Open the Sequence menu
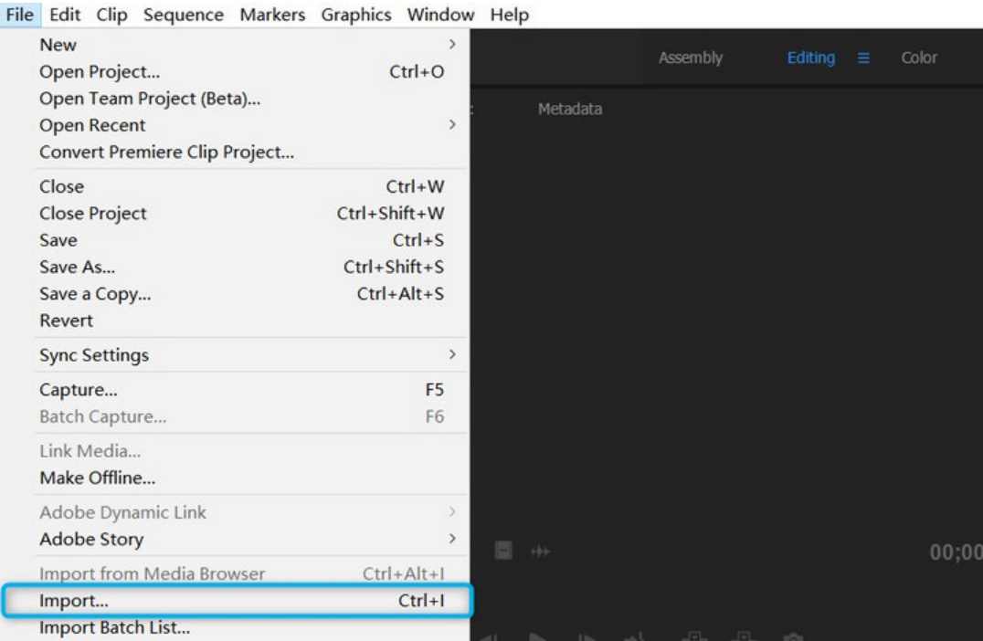The height and width of the screenshot is (641, 983). (183, 14)
